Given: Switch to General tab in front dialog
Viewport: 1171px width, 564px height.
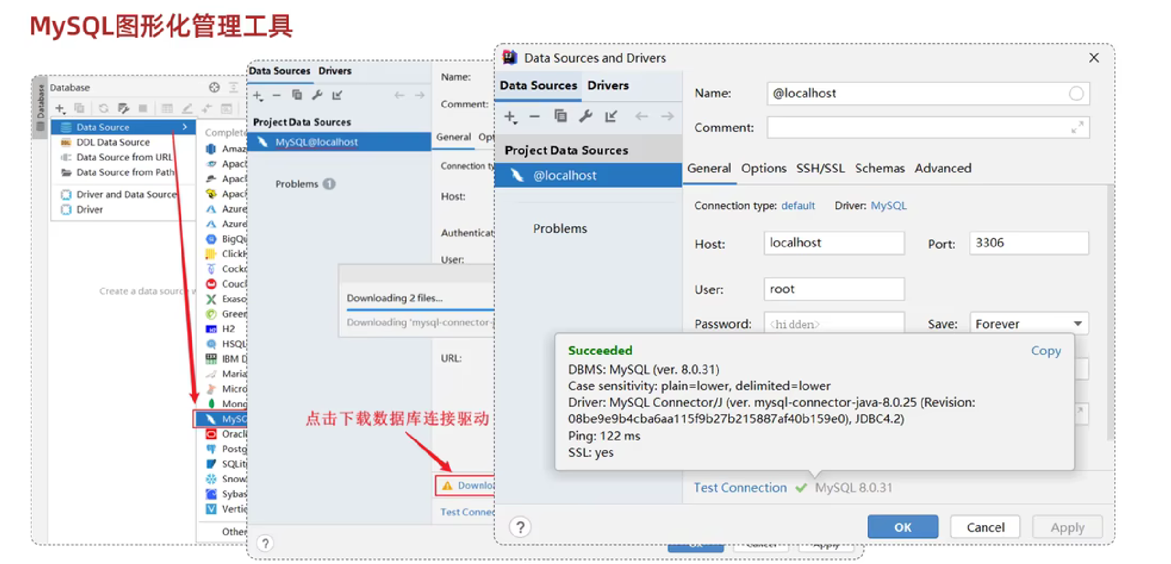Looking at the screenshot, I should click(x=709, y=169).
